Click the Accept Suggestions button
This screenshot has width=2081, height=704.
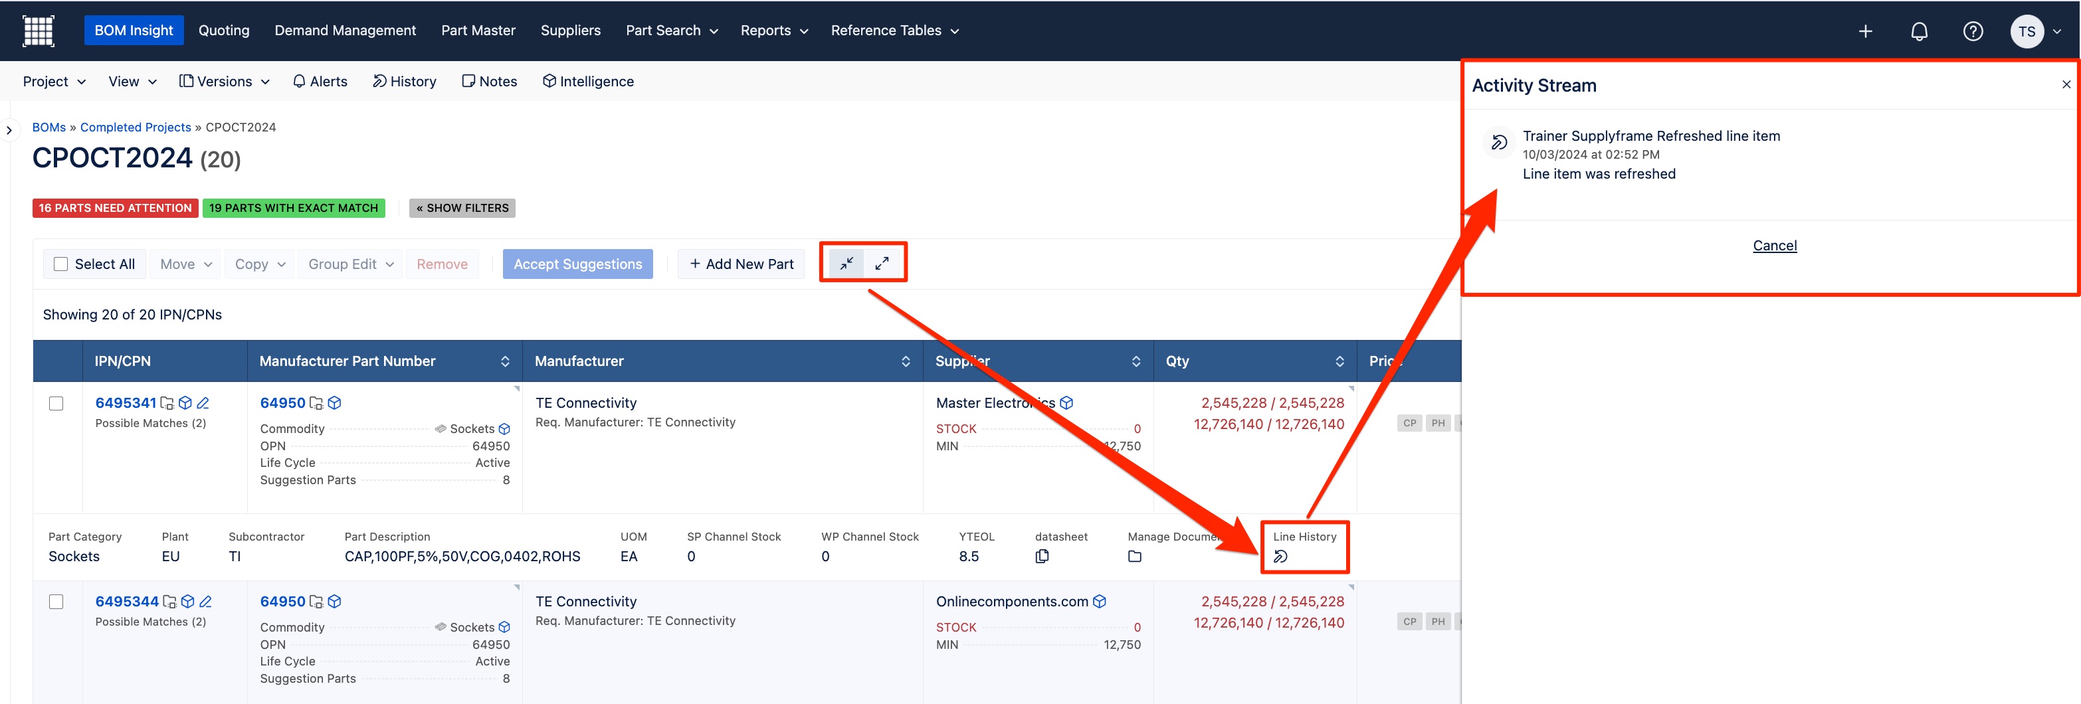coord(577,264)
